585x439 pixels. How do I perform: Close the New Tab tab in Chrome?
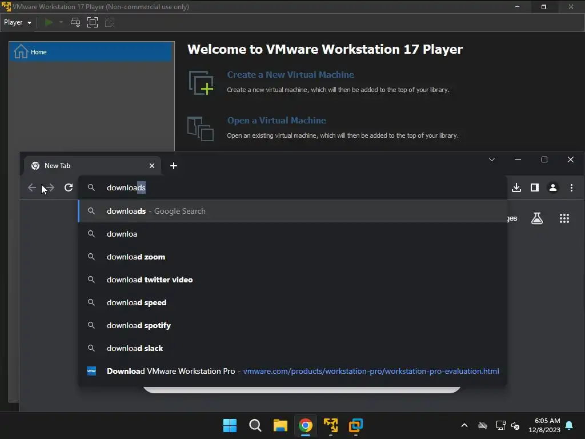pyautogui.click(x=152, y=166)
